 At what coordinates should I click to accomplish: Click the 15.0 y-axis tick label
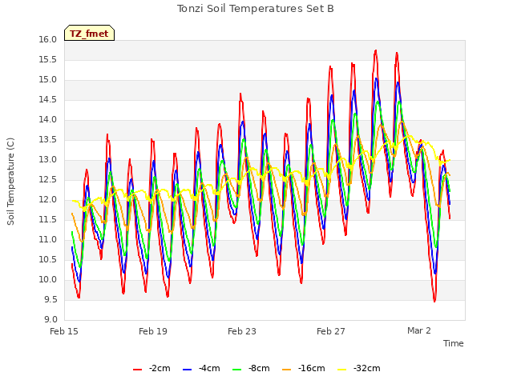pos(48,80)
